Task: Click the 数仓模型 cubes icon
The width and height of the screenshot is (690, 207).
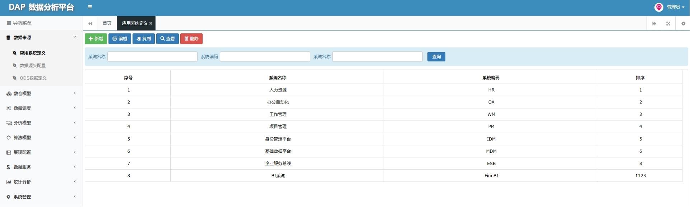Action: tap(9, 94)
